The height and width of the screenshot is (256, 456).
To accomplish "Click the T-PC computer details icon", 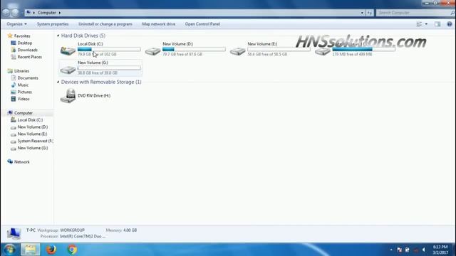I will [14, 234].
